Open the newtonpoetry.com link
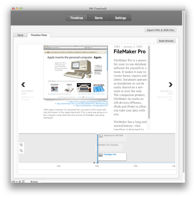This screenshot has width=196, height=198. click(x=92, y=105)
